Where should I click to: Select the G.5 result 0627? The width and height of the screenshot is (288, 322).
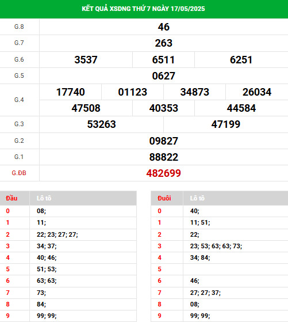click(x=164, y=76)
